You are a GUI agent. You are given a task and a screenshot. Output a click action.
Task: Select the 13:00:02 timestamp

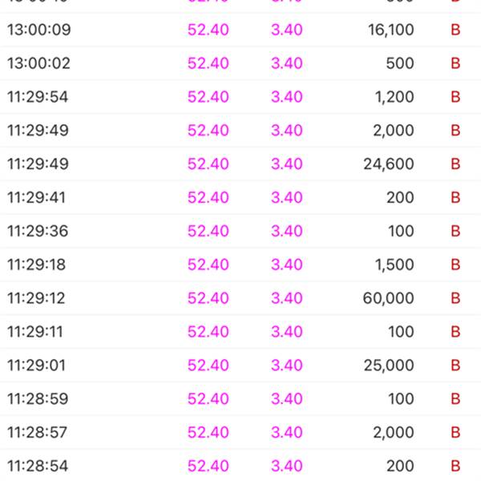(38, 63)
